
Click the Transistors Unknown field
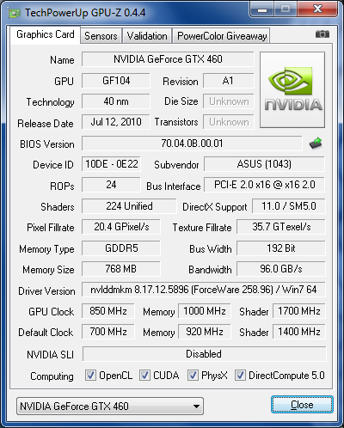point(229,122)
